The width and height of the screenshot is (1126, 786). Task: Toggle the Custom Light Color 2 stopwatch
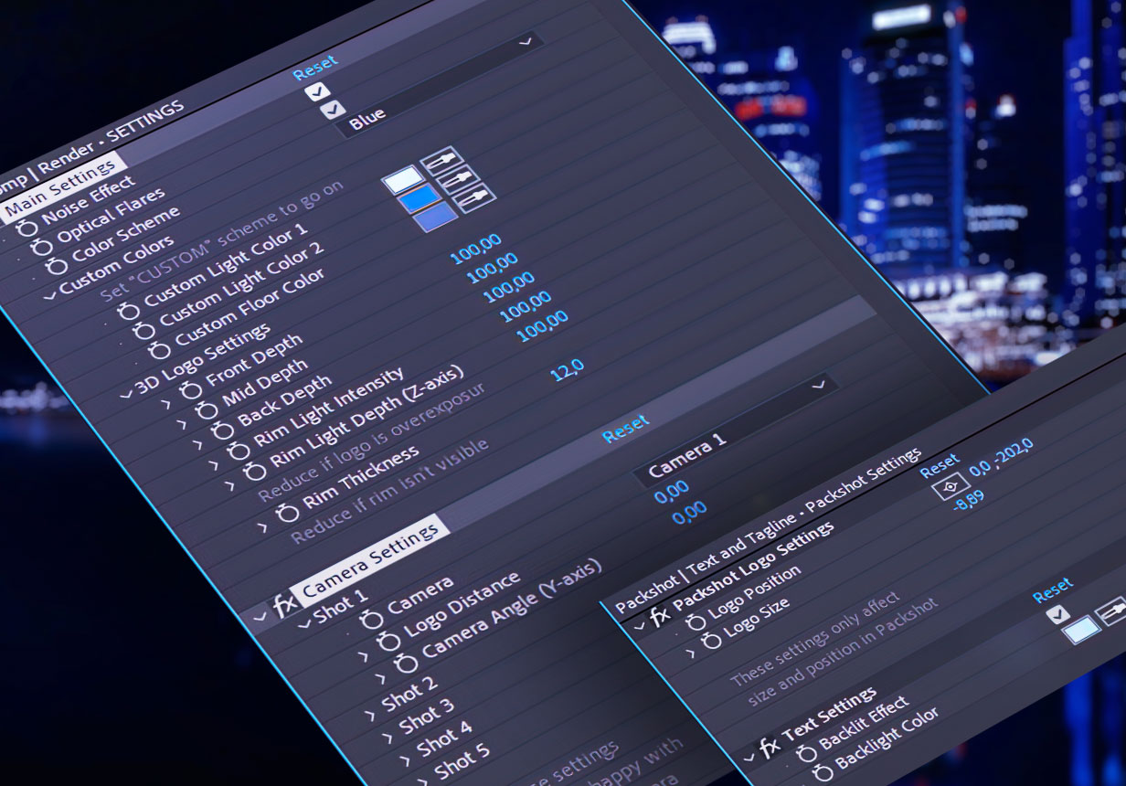click(x=144, y=330)
